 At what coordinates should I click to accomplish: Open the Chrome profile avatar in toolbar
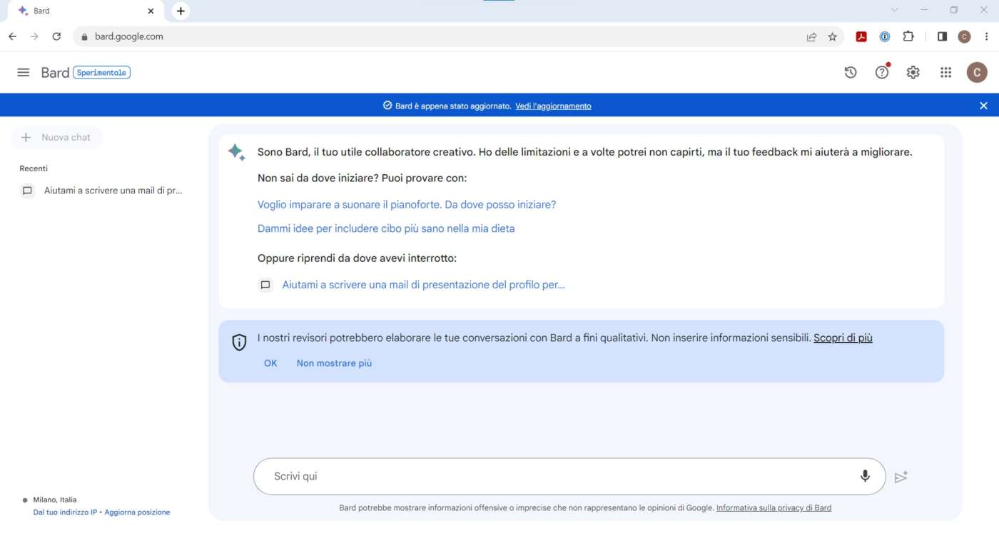tap(964, 37)
